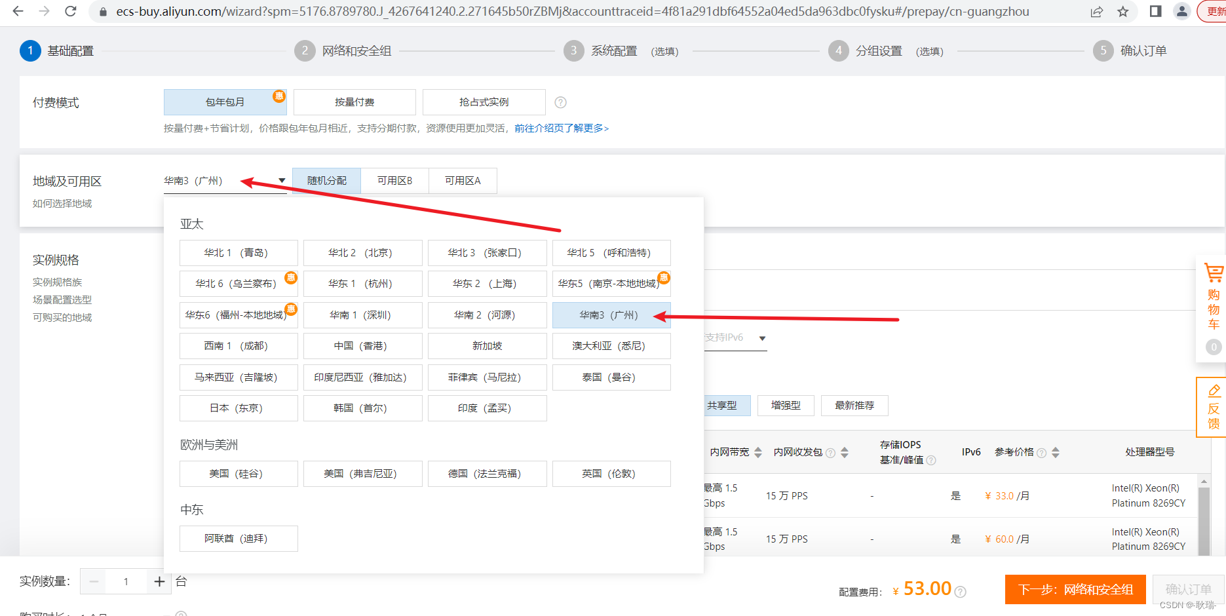1226x616 pixels.
Task: Select region 美国（硅谷）
Action: 239,474
